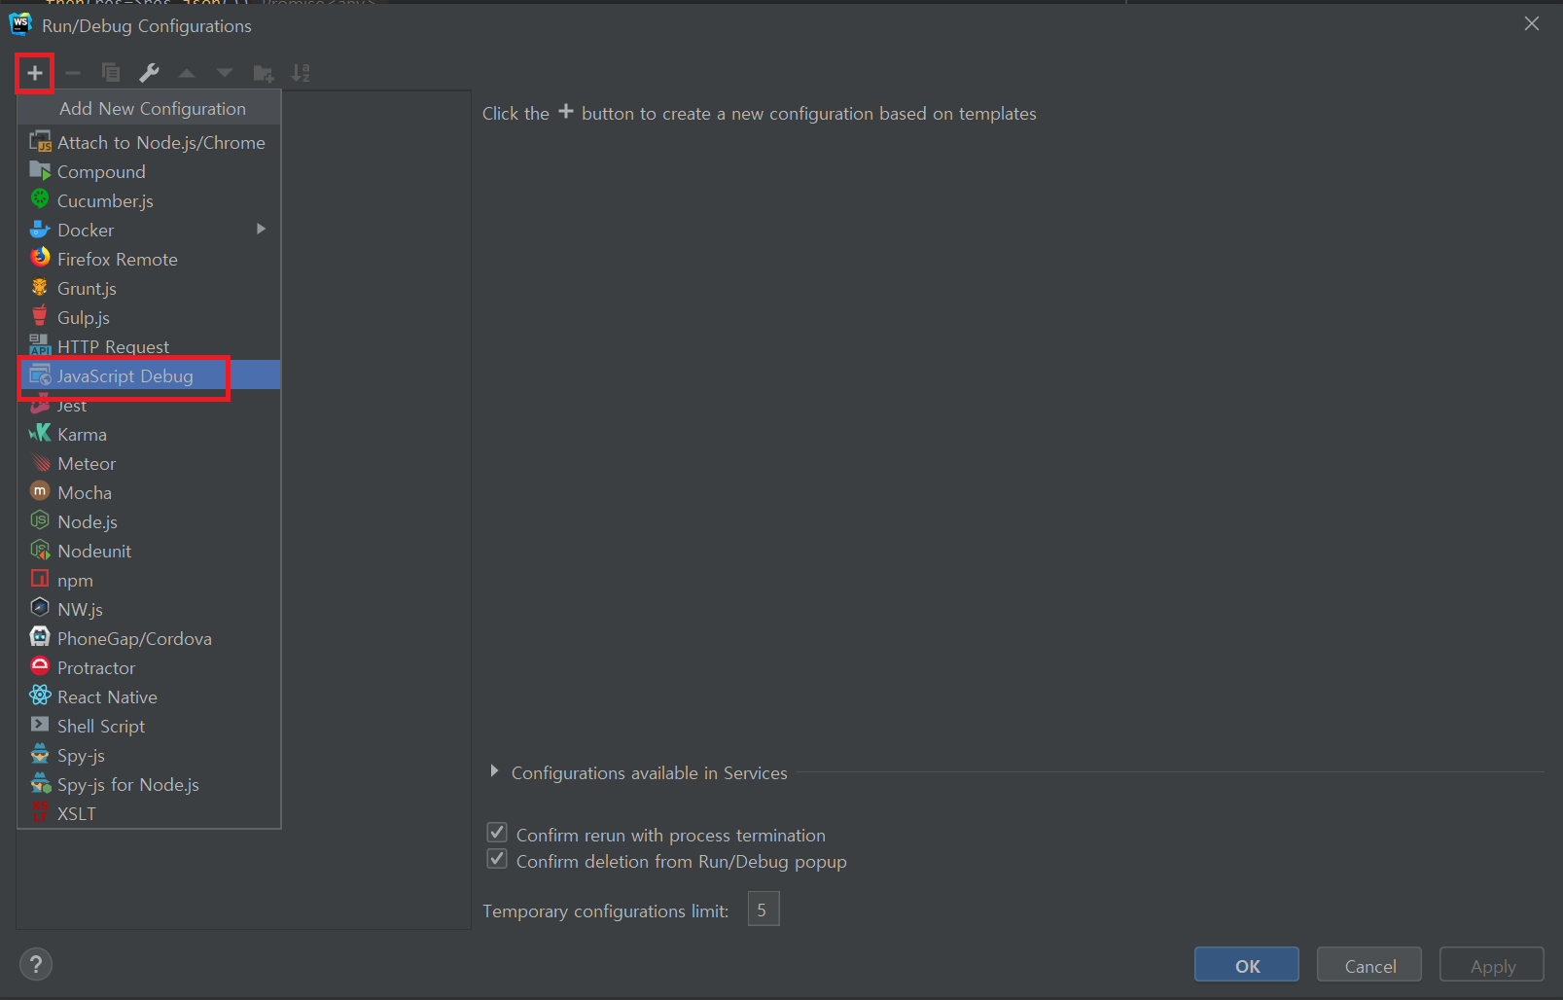
Task: Choose Spy-js for Node.js entry
Action: (149, 784)
